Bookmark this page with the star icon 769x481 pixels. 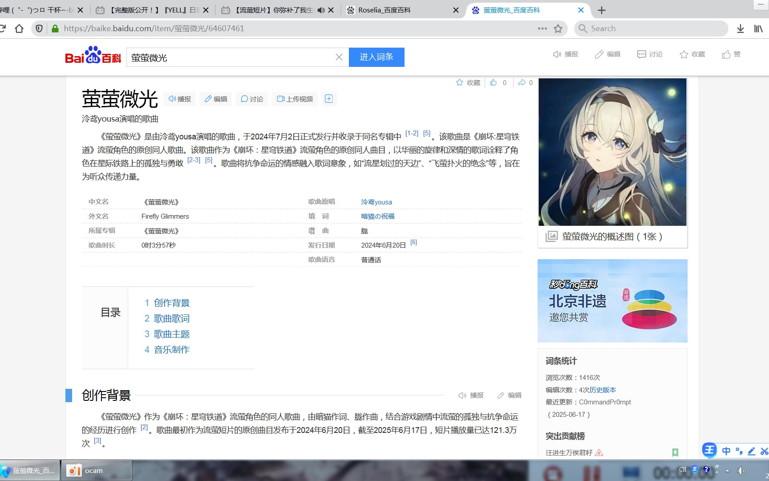(x=558, y=29)
